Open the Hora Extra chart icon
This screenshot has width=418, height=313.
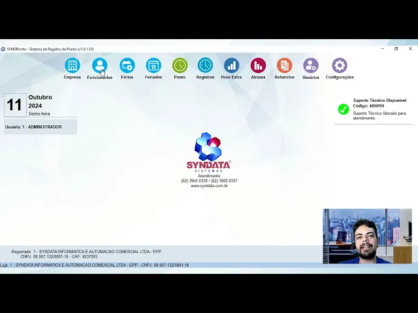[231, 65]
